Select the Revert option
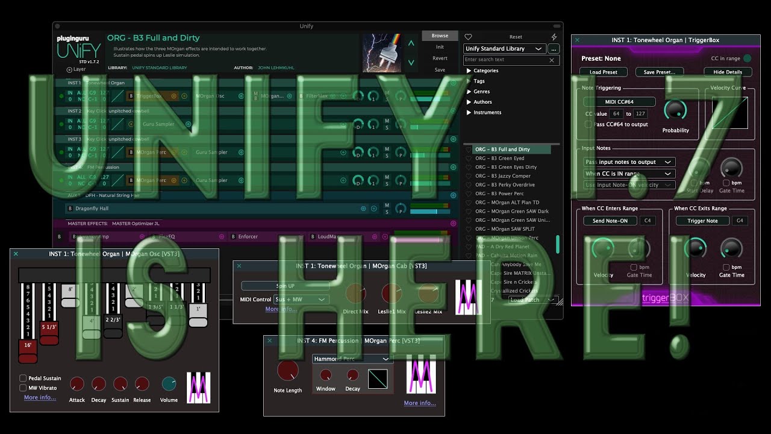The image size is (771, 434). (x=440, y=58)
